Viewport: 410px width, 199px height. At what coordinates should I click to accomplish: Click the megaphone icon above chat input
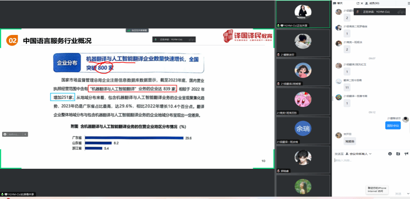click(x=406, y=153)
